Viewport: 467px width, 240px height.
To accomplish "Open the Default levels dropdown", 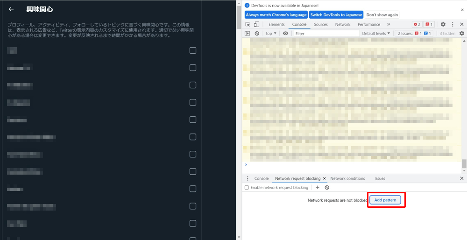I will coord(376,33).
